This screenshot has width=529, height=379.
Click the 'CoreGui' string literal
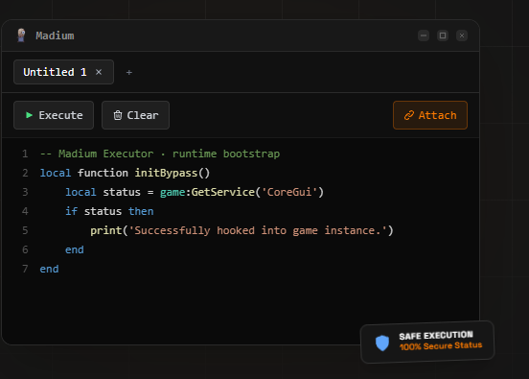click(289, 192)
